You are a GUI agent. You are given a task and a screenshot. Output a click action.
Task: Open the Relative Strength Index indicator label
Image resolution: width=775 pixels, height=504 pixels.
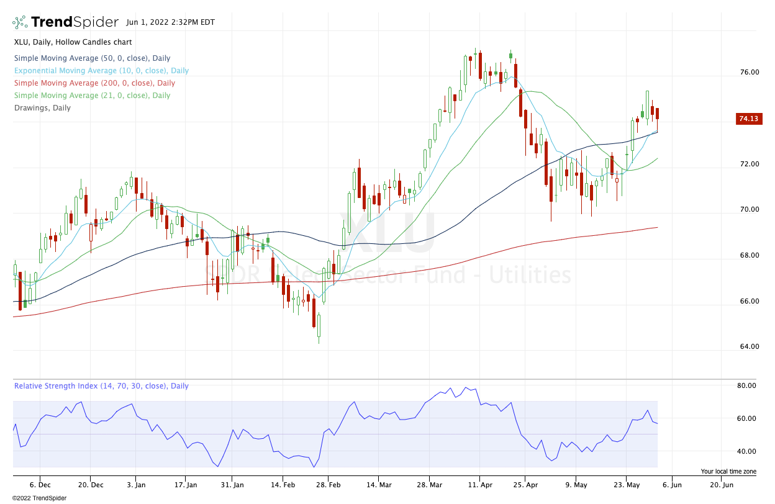coord(101,386)
